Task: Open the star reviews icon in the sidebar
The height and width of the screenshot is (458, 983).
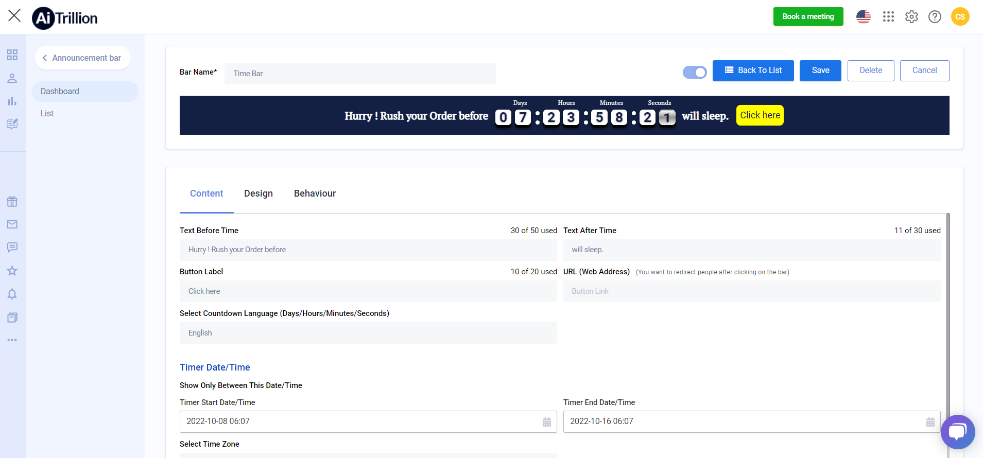Action: (12, 271)
